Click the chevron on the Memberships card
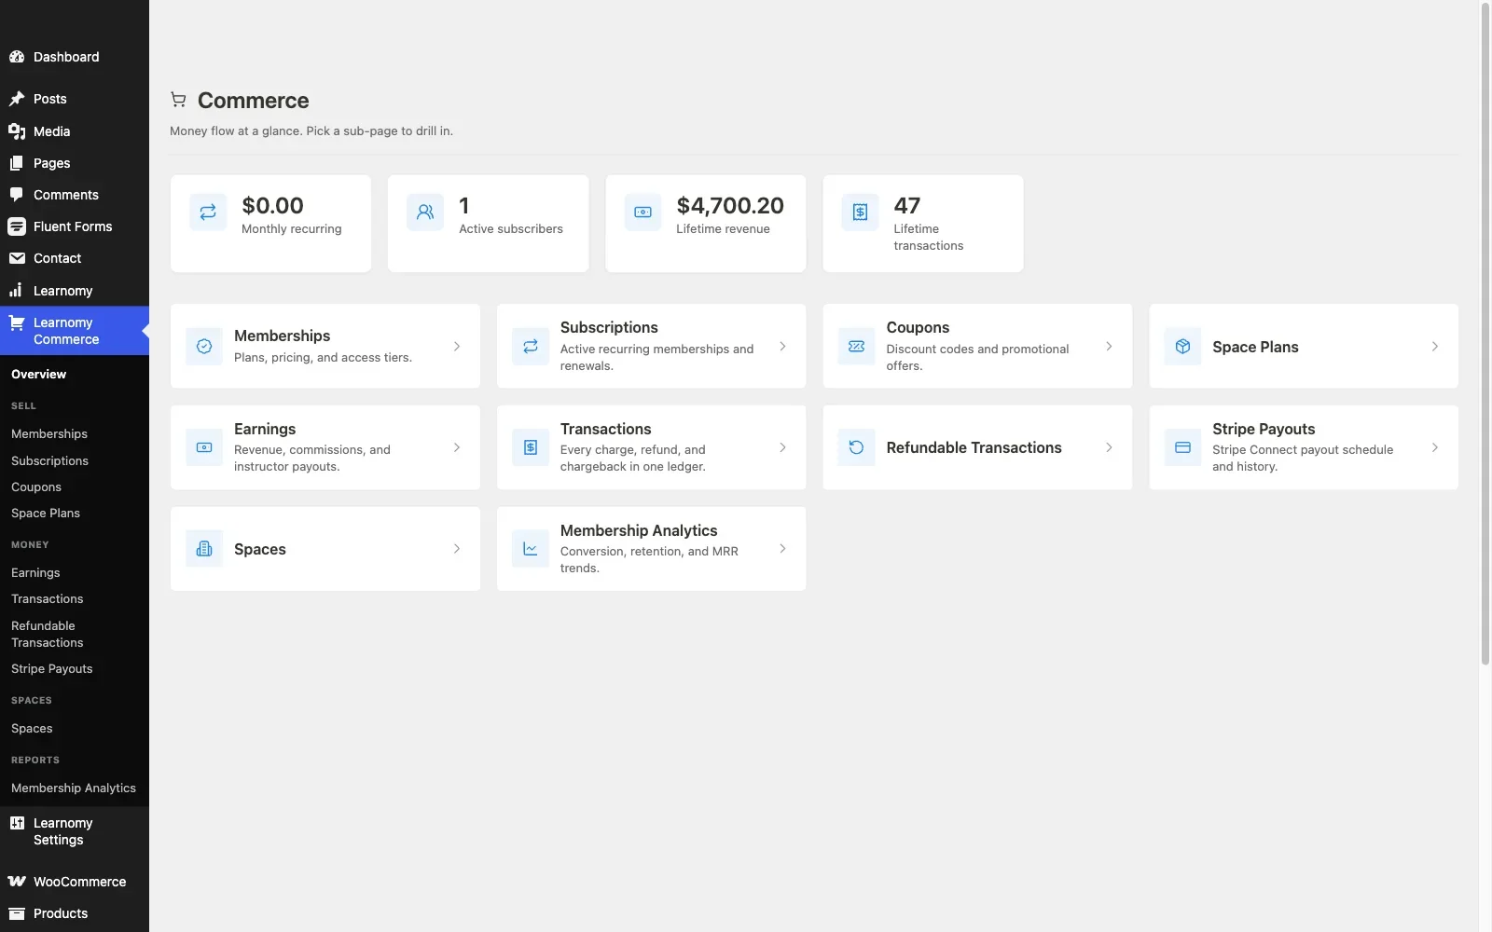This screenshot has width=1492, height=932. pos(457,347)
